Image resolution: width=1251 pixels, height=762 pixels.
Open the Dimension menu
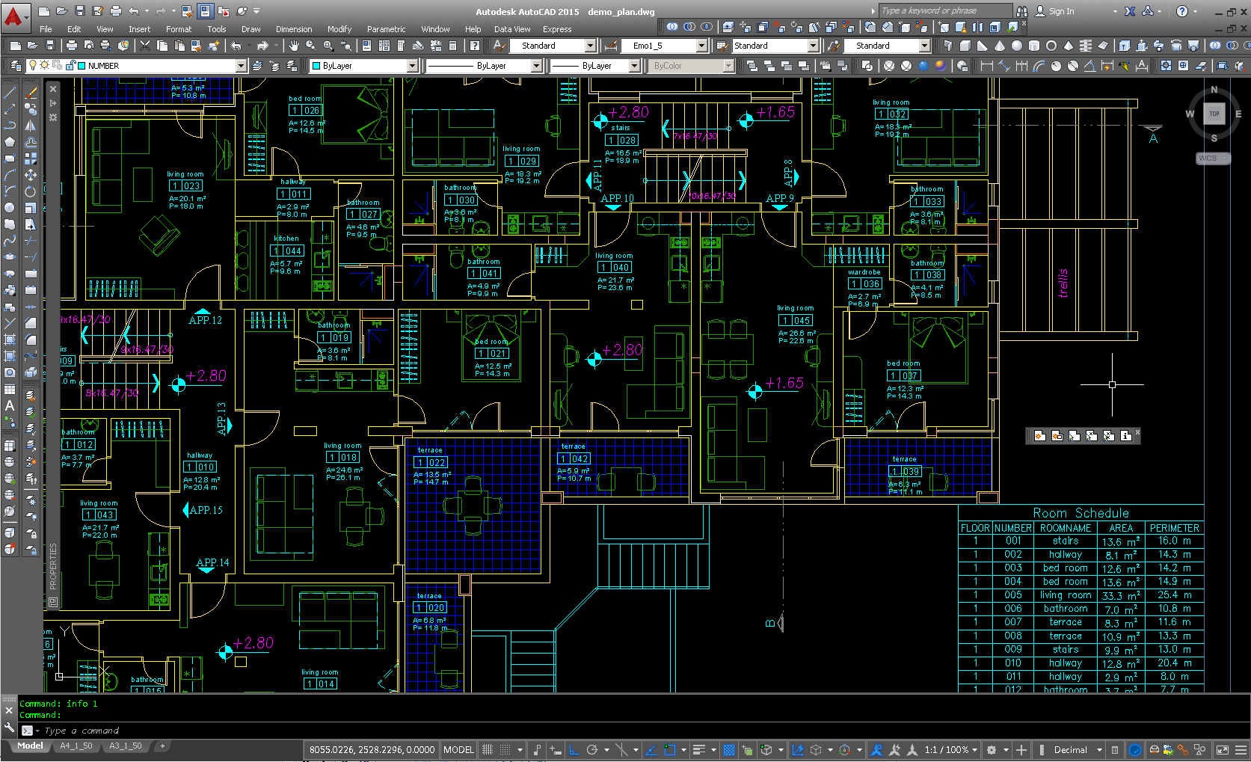[x=294, y=29]
